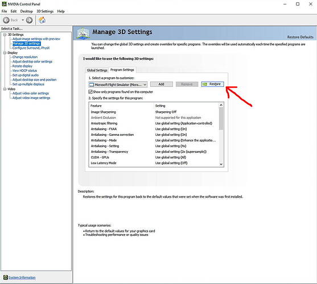The width and height of the screenshot is (317, 284).
Task: Switch to the Global Settings tab
Action: coord(97,70)
